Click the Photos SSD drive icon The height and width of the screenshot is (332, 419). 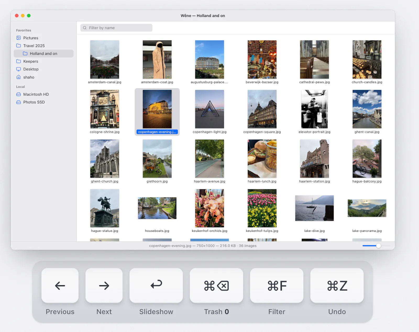pos(19,102)
